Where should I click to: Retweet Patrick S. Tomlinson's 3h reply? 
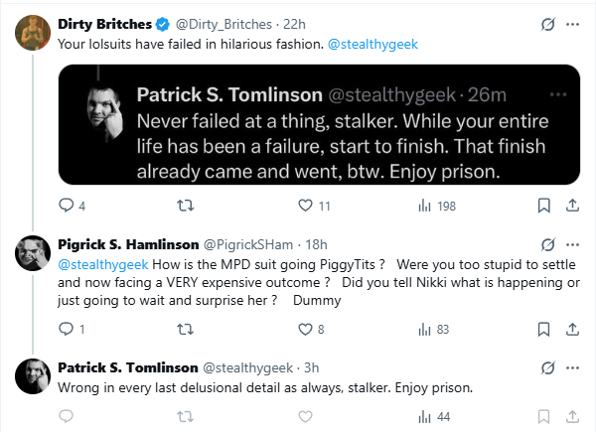point(186,417)
